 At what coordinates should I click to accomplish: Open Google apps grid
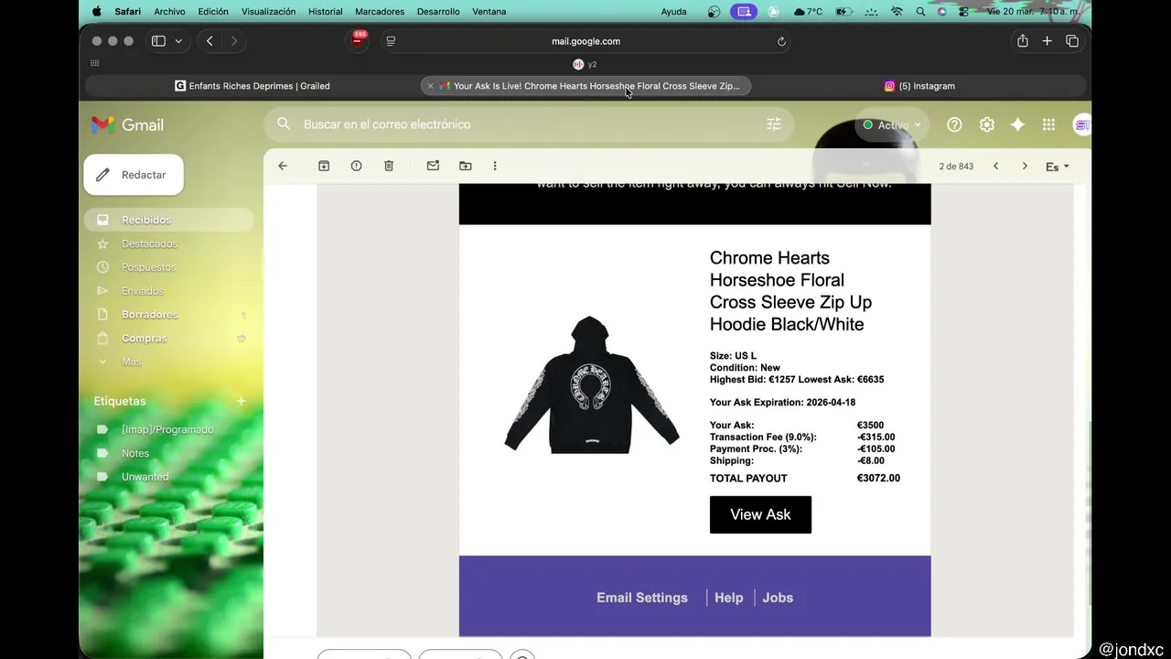[1048, 124]
